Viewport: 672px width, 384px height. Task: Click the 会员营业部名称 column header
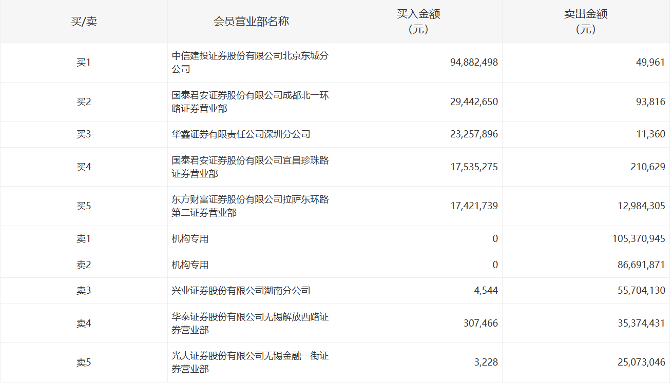251,22
